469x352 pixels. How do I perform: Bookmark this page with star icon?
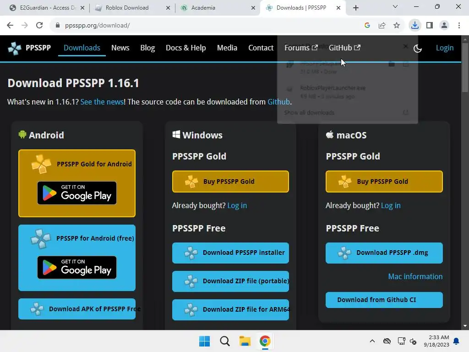pyautogui.click(x=397, y=26)
